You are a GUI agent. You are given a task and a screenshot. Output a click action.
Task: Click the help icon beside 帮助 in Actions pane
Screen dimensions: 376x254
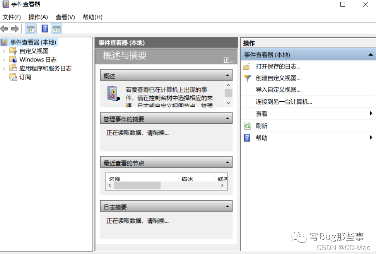coord(247,138)
